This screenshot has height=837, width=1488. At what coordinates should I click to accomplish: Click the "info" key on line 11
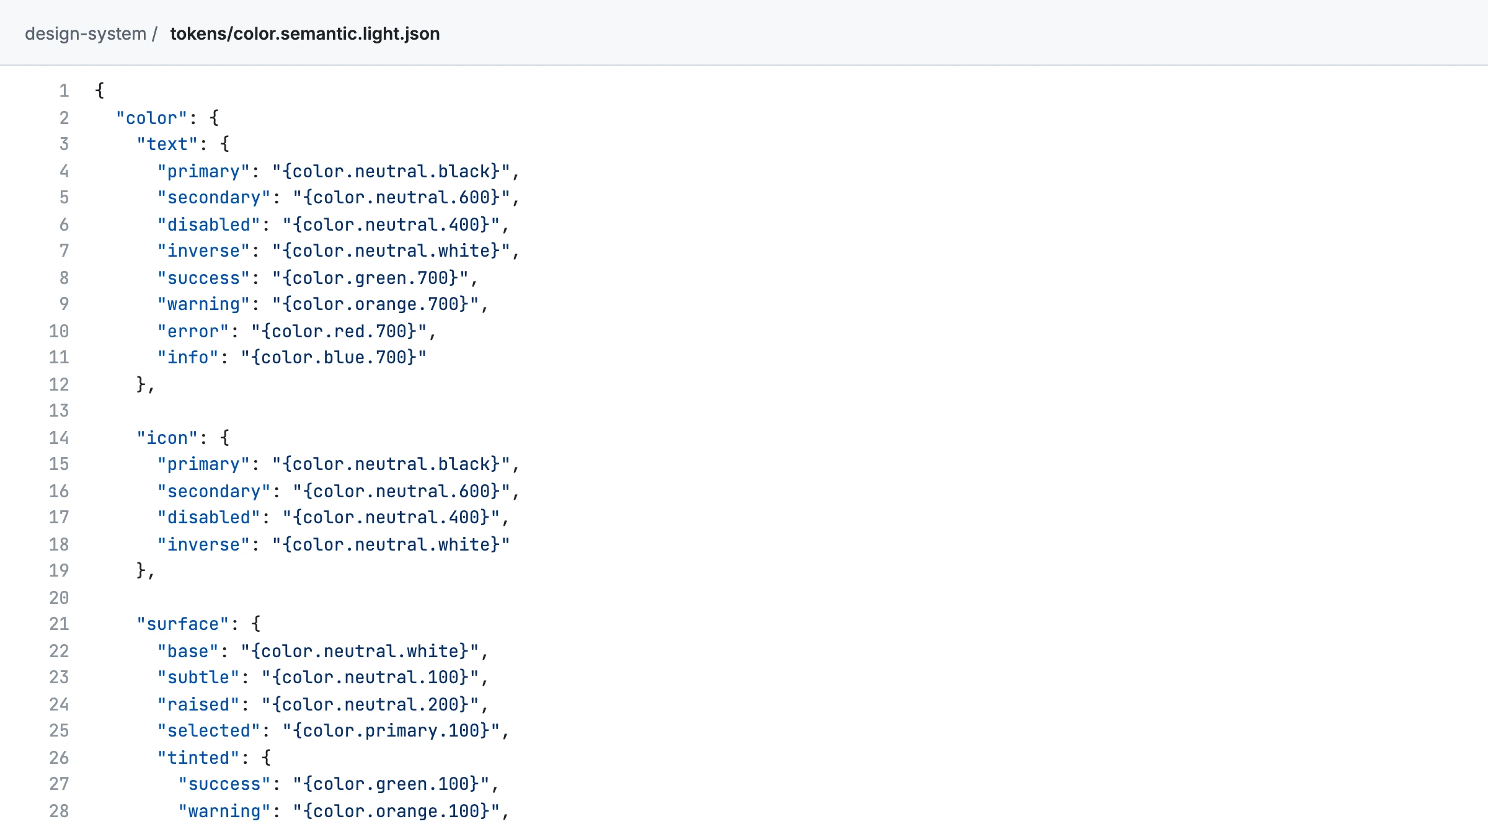188,358
